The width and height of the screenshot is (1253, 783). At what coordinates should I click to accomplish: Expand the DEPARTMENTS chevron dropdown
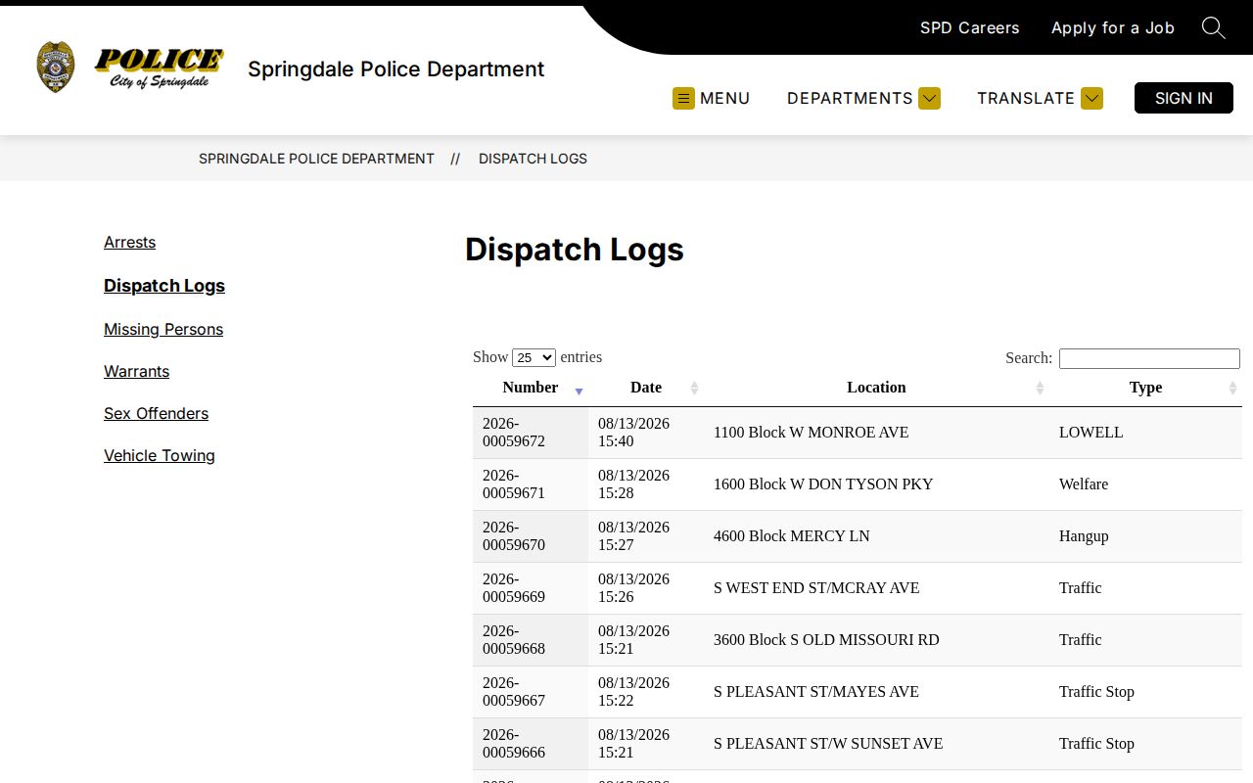[x=930, y=98]
